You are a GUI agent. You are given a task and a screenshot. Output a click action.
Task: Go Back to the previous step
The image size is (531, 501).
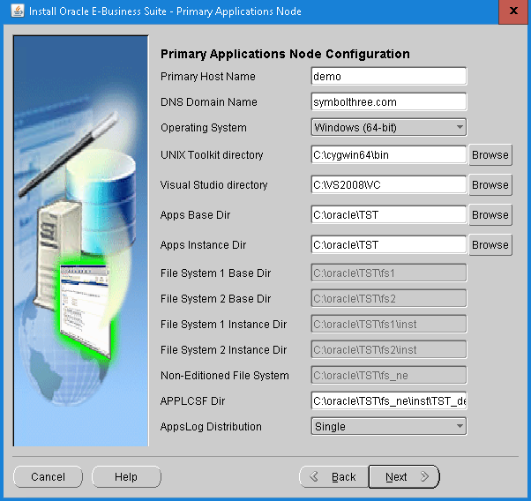[333, 477]
